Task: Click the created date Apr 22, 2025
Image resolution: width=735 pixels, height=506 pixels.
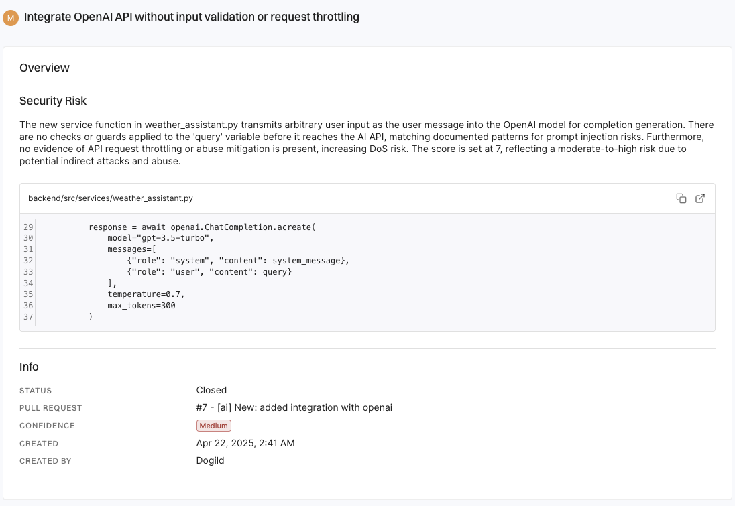Action: pyautogui.click(x=245, y=443)
